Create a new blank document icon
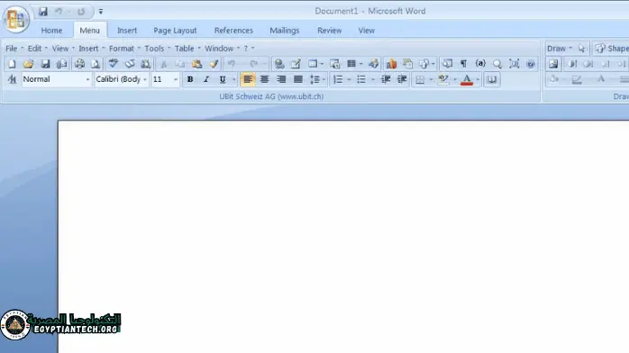This screenshot has height=353, width=629. (12, 64)
